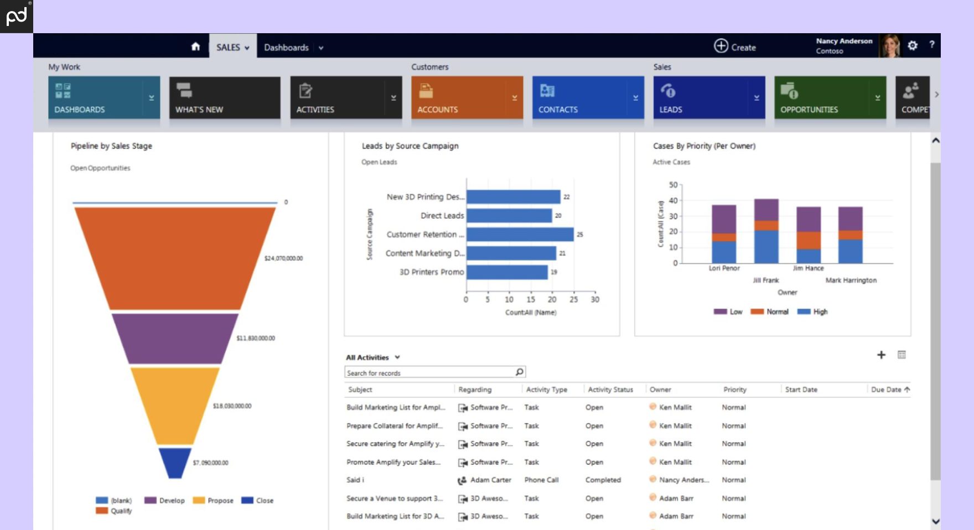Click the Search for records field
The height and width of the screenshot is (530, 974).
(x=429, y=373)
